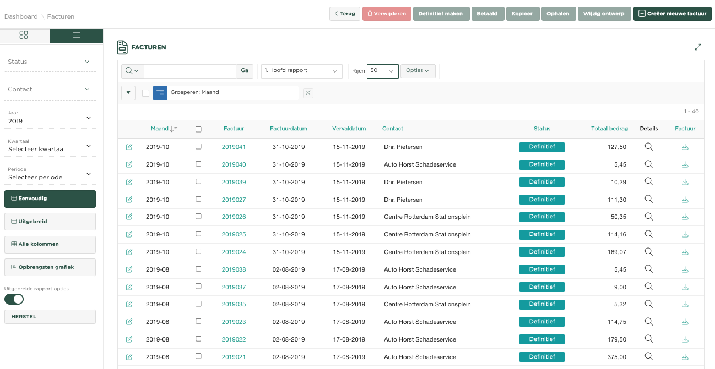The image size is (715, 369).
Task: Toggle Uitgebreide rapport opties switch
Action: 14,299
